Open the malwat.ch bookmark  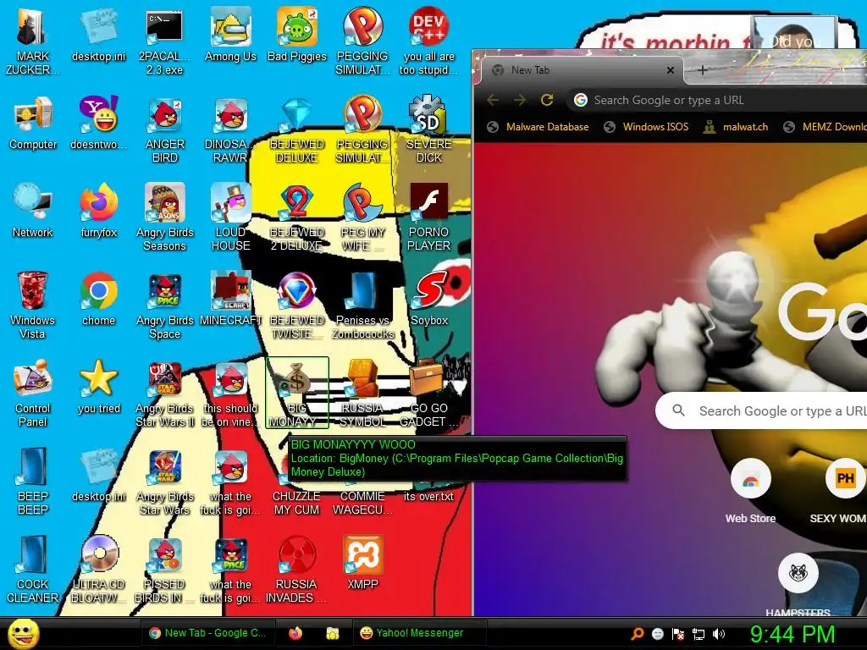coord(736,127)
